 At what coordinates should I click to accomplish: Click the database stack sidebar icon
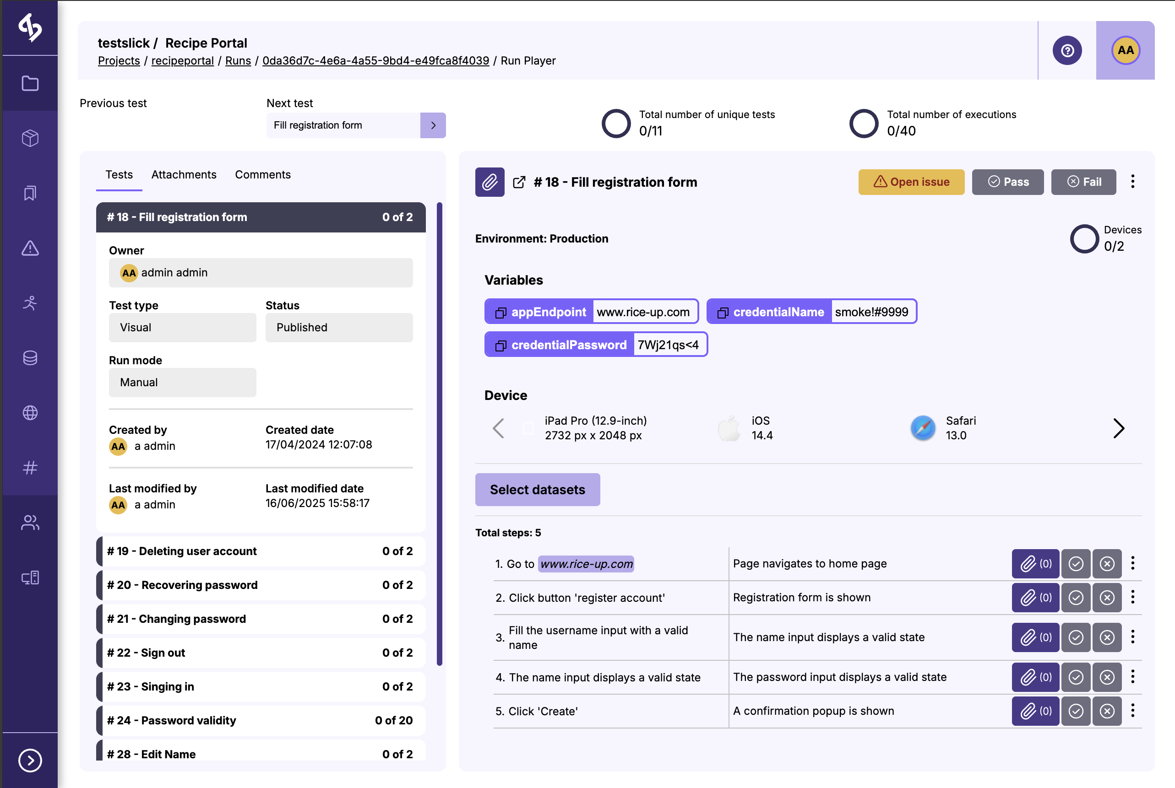pyautogui.click(x=30, y=358)
